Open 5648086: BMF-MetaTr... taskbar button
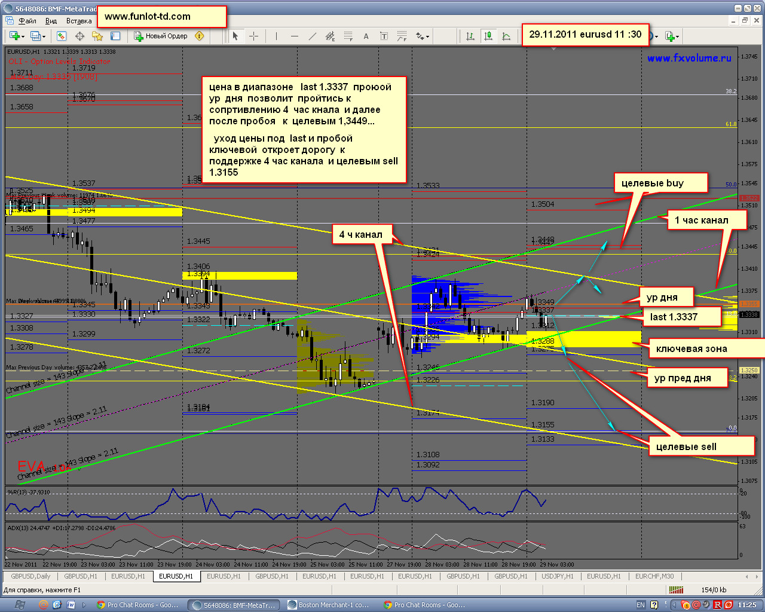This screenshot has width=765, height=612. tap(234, 605)
